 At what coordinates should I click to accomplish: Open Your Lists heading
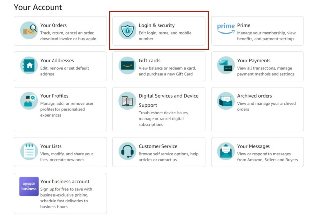point(51,146)
